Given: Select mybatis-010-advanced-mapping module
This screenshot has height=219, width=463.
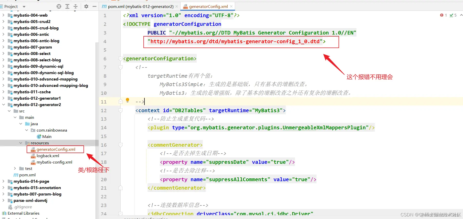Looking at the screenshot, I should tap(45, 79).
